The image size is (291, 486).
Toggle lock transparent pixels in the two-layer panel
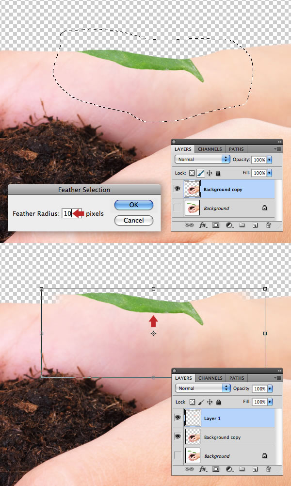click(192, 173)
